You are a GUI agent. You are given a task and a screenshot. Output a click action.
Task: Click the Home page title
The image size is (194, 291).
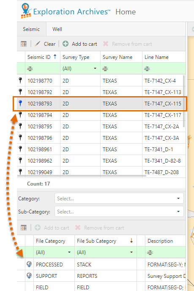[x=126, y=12]
